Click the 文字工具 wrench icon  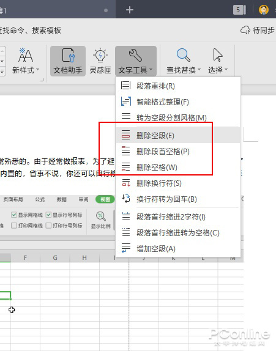coord(135,56)
